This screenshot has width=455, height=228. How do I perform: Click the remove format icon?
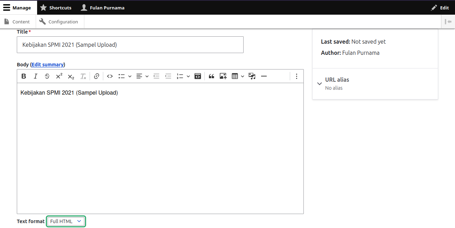pyautogui.click(x=83, y=76)
